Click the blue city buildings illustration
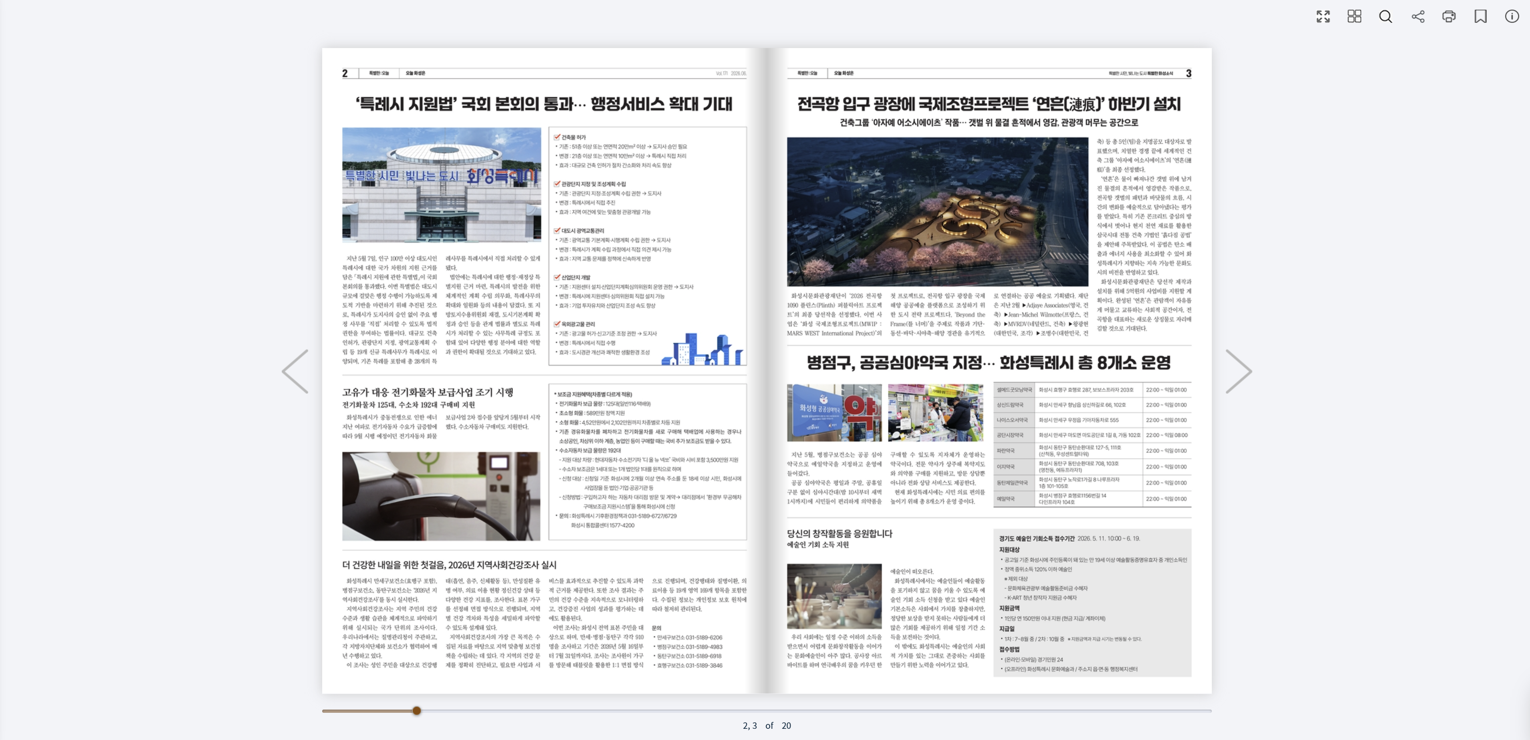This screenshot has height=740, width=1530. (x=702, y=348)
